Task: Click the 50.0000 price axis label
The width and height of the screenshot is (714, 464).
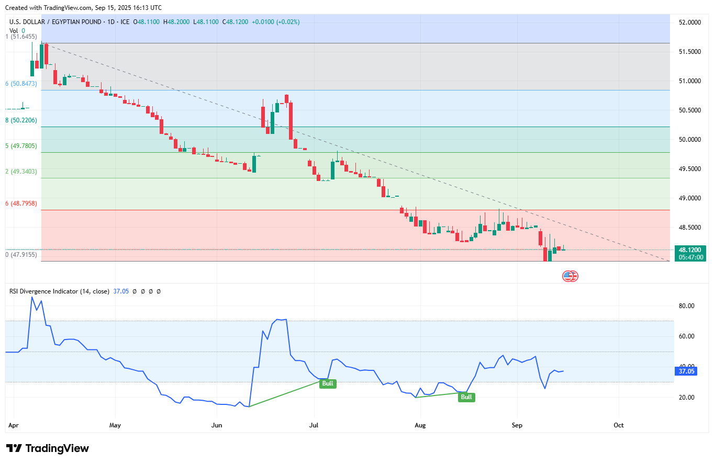Action: [689, 140]
